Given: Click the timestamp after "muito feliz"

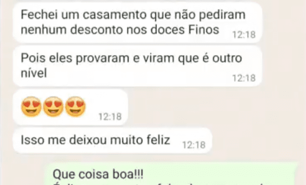Looking at the screenshot, I should click(x=194, y=145).
